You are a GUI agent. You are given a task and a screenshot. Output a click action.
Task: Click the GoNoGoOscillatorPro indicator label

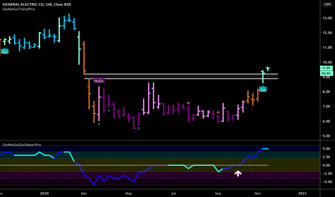click(x=22, y=145)
